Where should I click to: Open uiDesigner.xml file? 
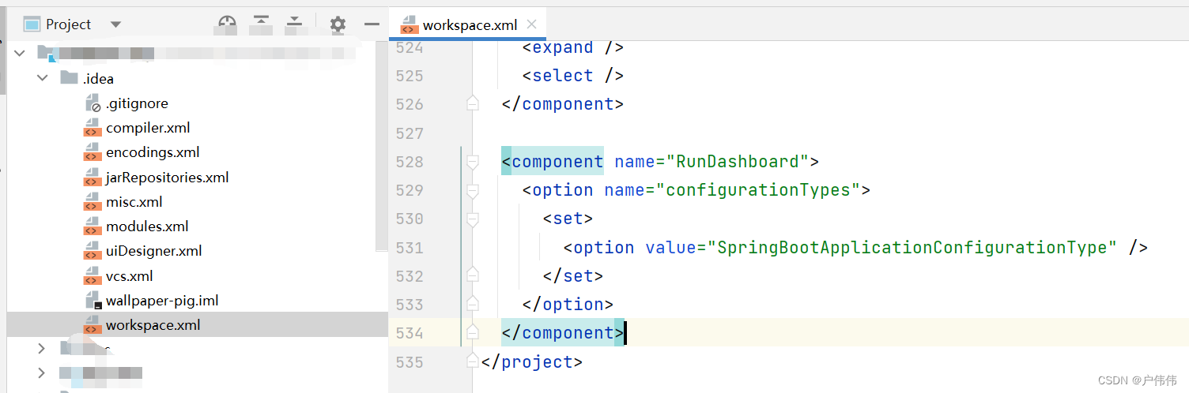pos(154,251)
